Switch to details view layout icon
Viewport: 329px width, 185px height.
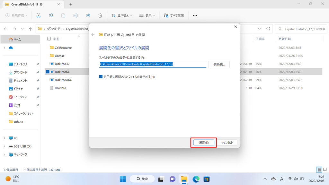[319, 170]
